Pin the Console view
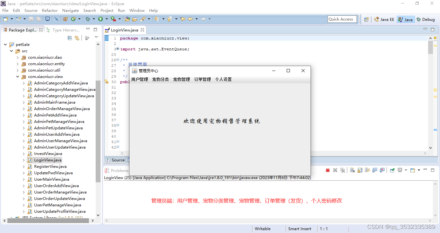The height and width of the screenshot is (233, 440). click(x=392, y=170)
